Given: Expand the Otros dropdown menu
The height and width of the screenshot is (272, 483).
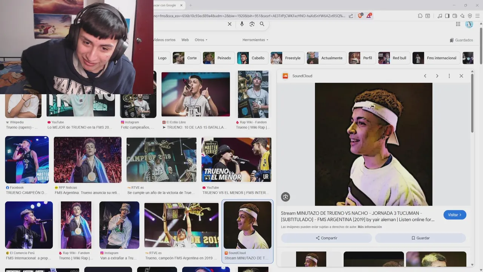Looking at the screenshot, I should (x=201, y=40).
